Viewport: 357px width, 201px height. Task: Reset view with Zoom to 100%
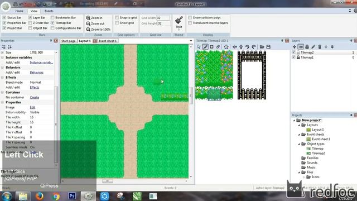tap(98, 30)
